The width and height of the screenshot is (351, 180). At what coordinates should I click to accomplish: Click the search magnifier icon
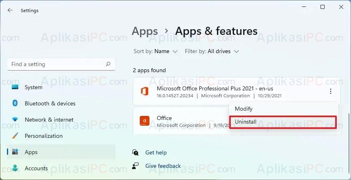108,64
